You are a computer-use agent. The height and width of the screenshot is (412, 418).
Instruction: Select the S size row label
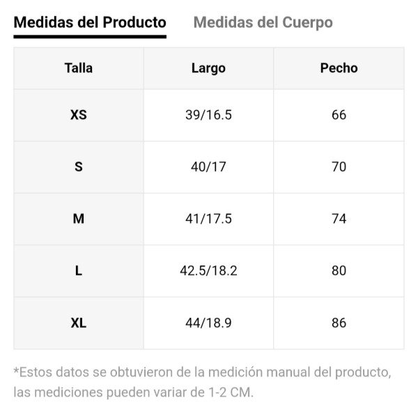79,167
